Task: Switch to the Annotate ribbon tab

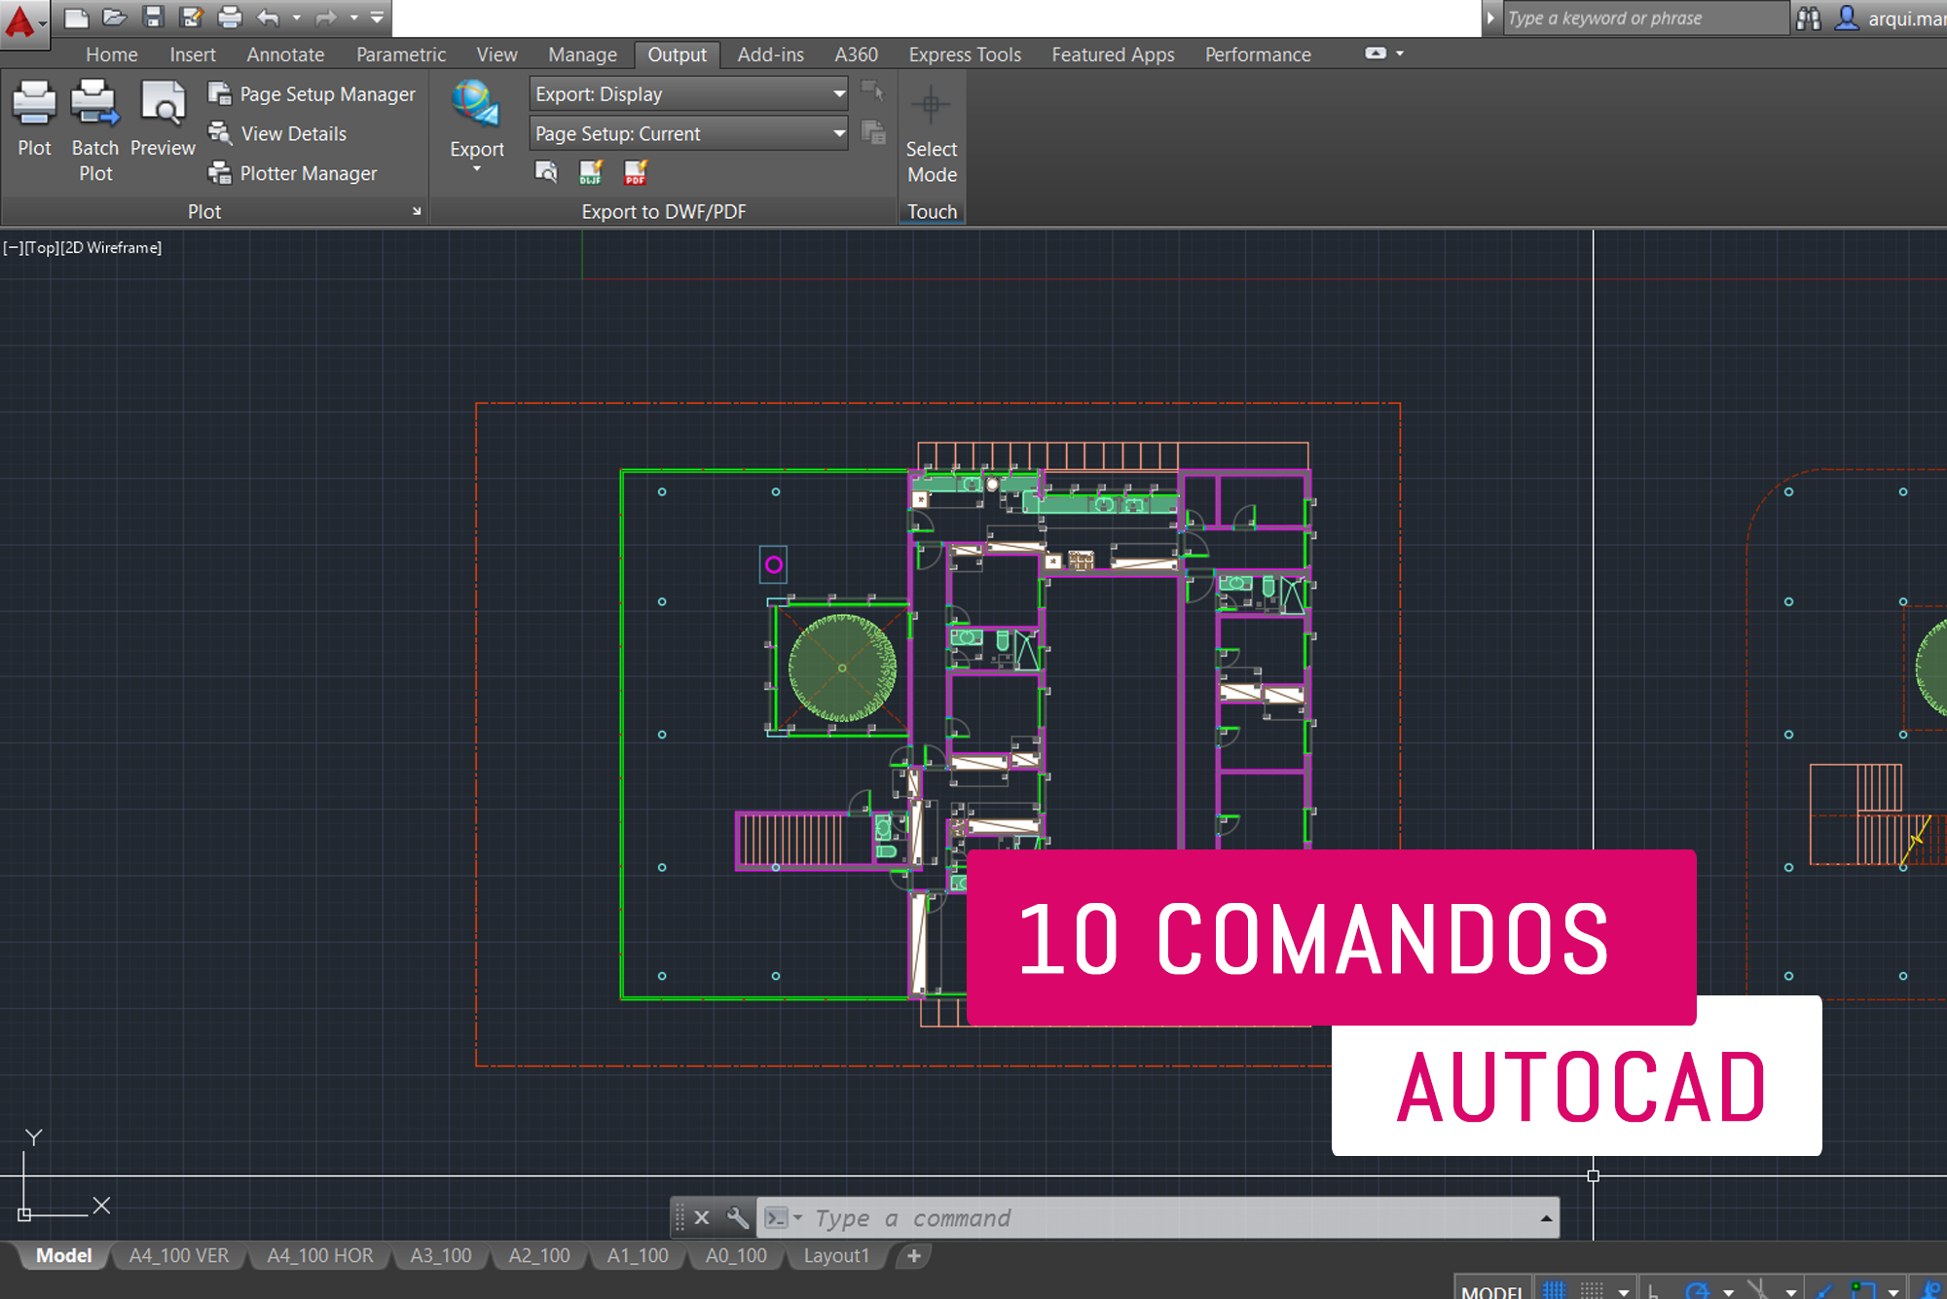Action: [285, 54]
